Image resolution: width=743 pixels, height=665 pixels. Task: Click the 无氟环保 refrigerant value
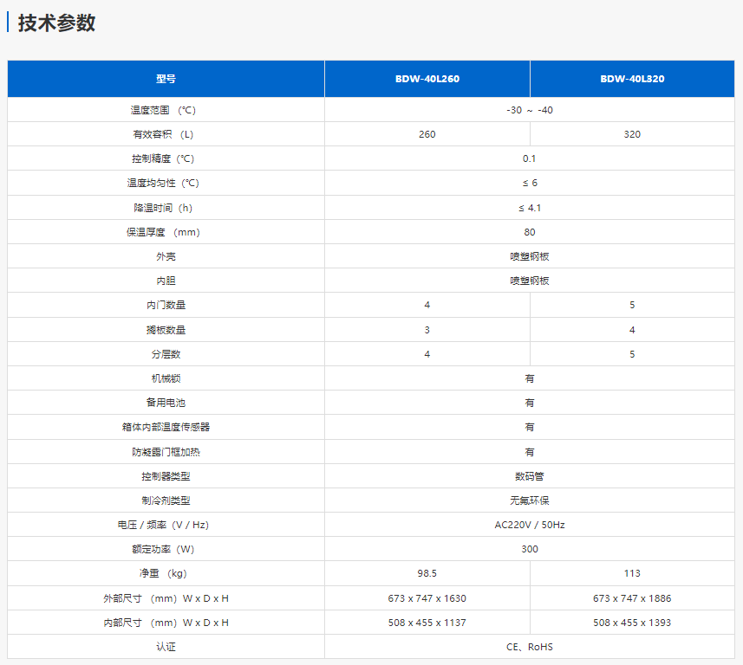pyautogui.click(x=529, y=500)
